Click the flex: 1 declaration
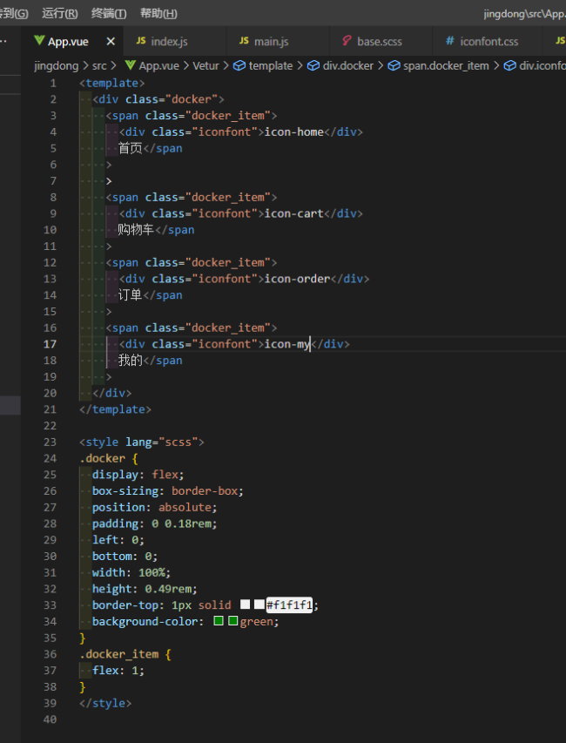Image resolution: width=566 pixels, height=743 pixels. [118, 670]
